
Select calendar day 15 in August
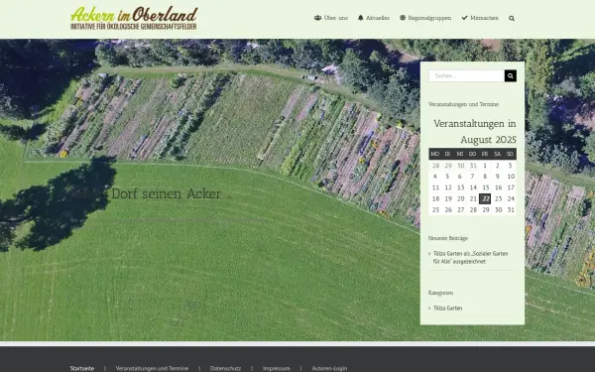click(x=485, y=187)
